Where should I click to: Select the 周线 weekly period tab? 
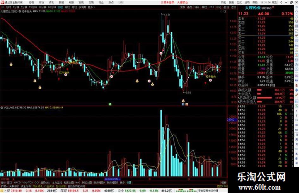point(67,7)
